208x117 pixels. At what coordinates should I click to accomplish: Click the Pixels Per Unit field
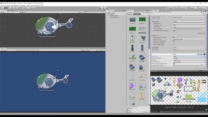point(189,25)
